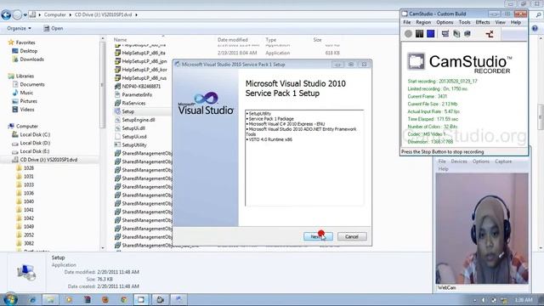Sort files by Date modified column header
This screenshot has height=306, width=544.
(232, 40)
